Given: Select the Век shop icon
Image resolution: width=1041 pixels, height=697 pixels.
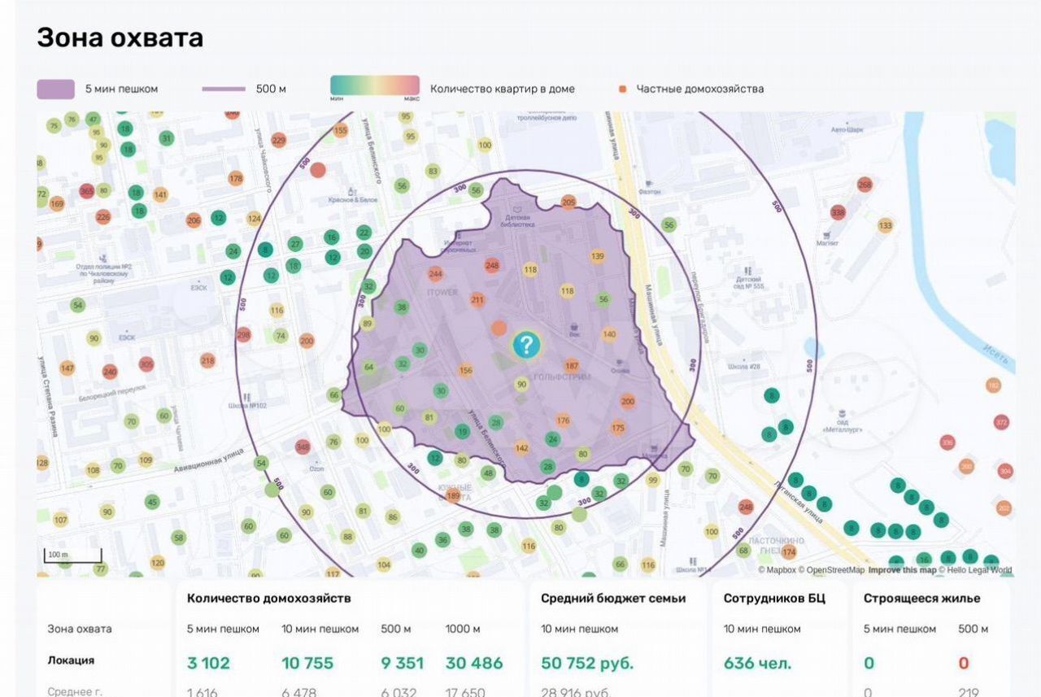Looking at the screenshot, I should coord(574,329).
